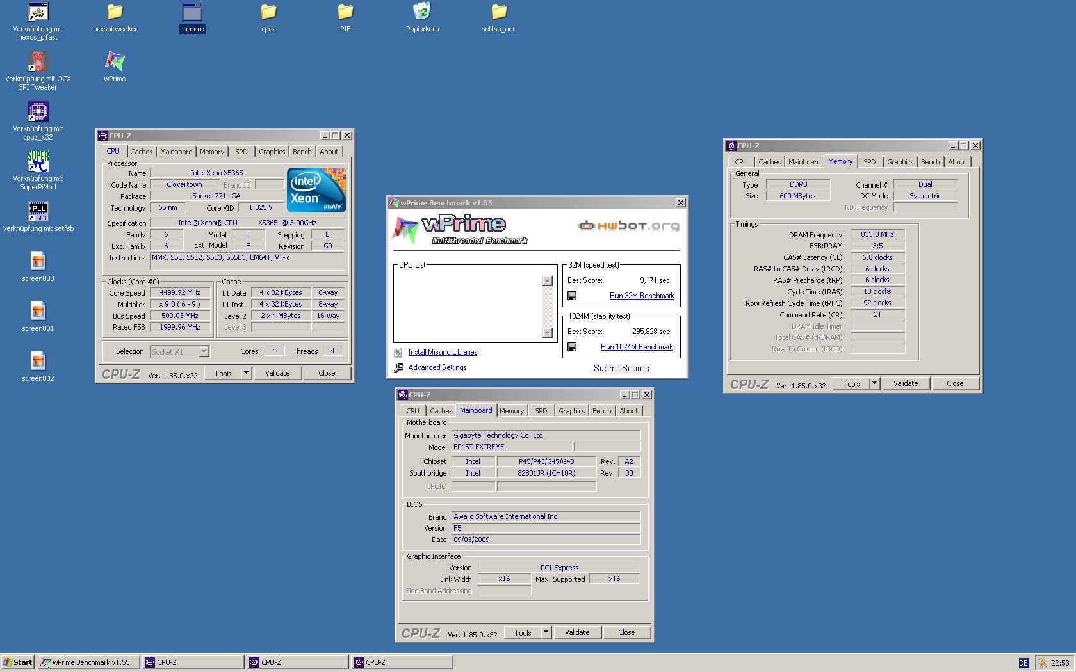The height and width of the screenshot is (672, 1076).
Task: Click Submit Scores link
Action: coord(621,368)
